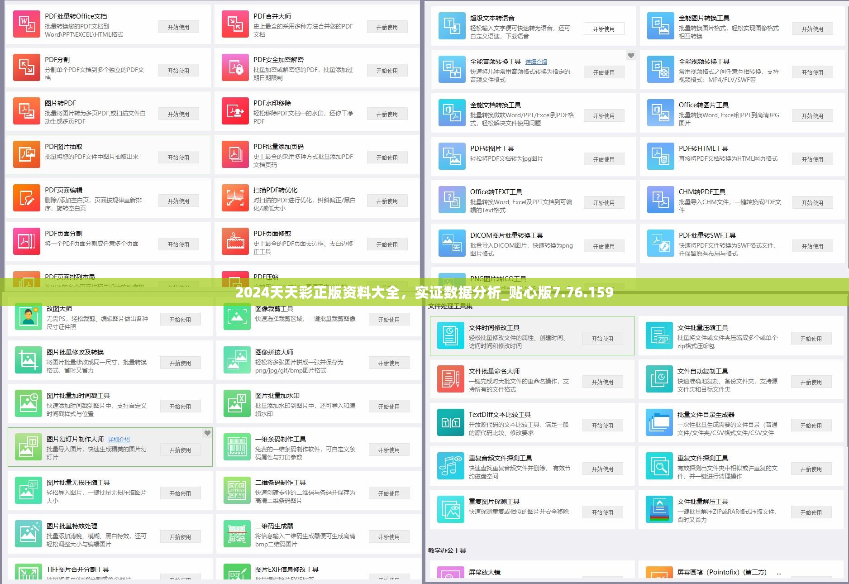Open the 图片批量修改及转换 crop icon
This screenshot has height=584, width=849.
29,360
